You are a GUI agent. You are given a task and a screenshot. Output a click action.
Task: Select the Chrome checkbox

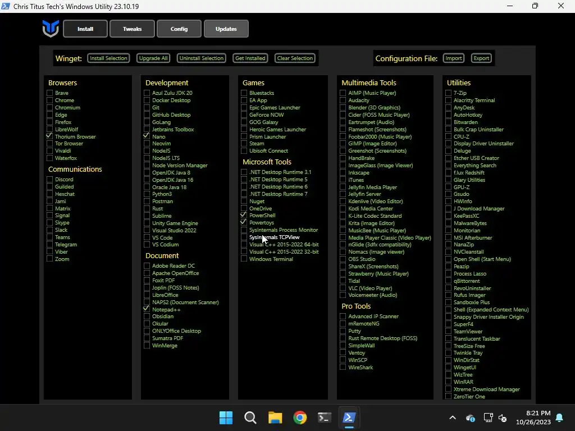point(49,100)
